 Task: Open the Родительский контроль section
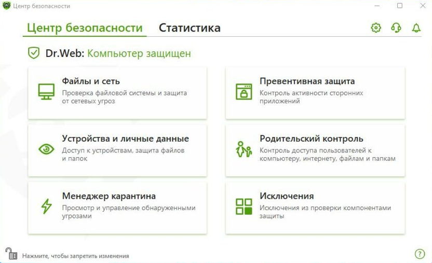pos(315,150)
